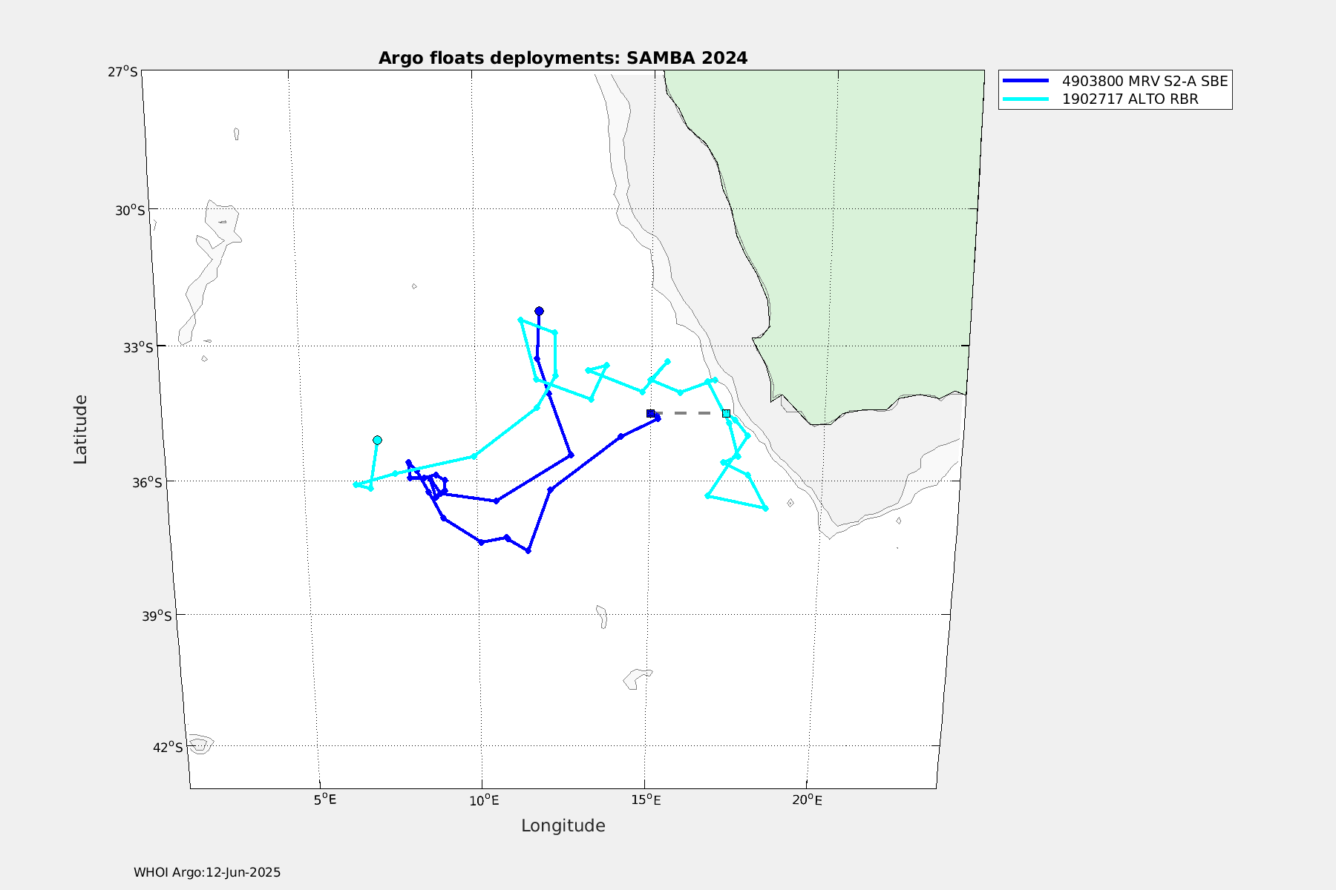Click the Longitude axis label
Screen dimensions: 1336x890
click(x=563, y=825)
